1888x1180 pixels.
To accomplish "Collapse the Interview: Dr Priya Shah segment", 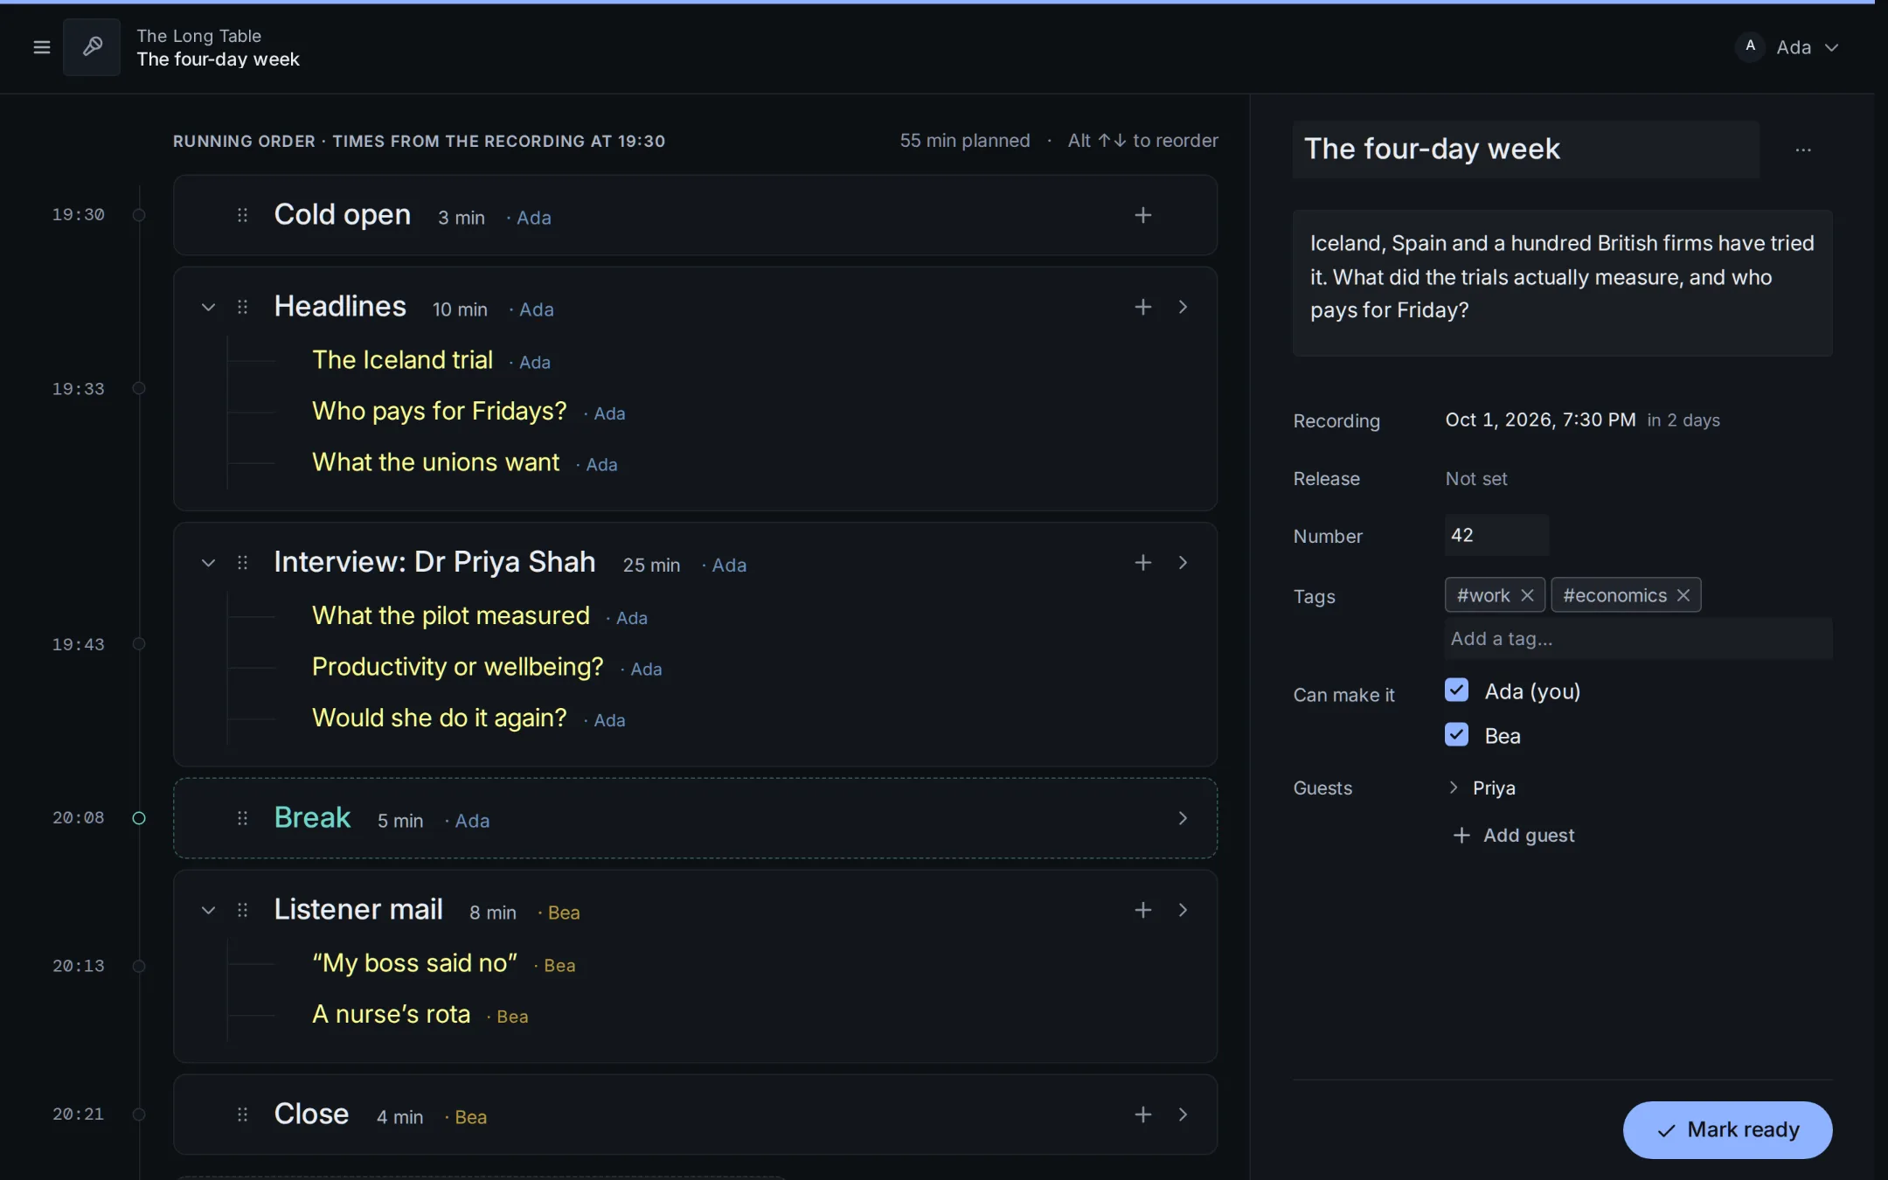I will coord(208,563).
